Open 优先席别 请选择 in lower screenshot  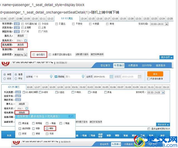[x=22, y=113]
